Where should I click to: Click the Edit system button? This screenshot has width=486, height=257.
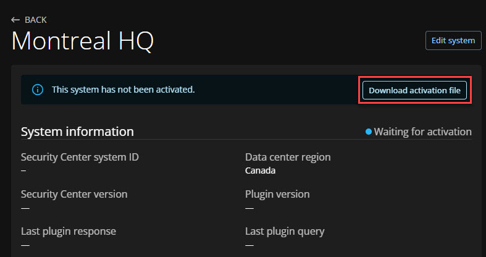(x=453, y=41)
